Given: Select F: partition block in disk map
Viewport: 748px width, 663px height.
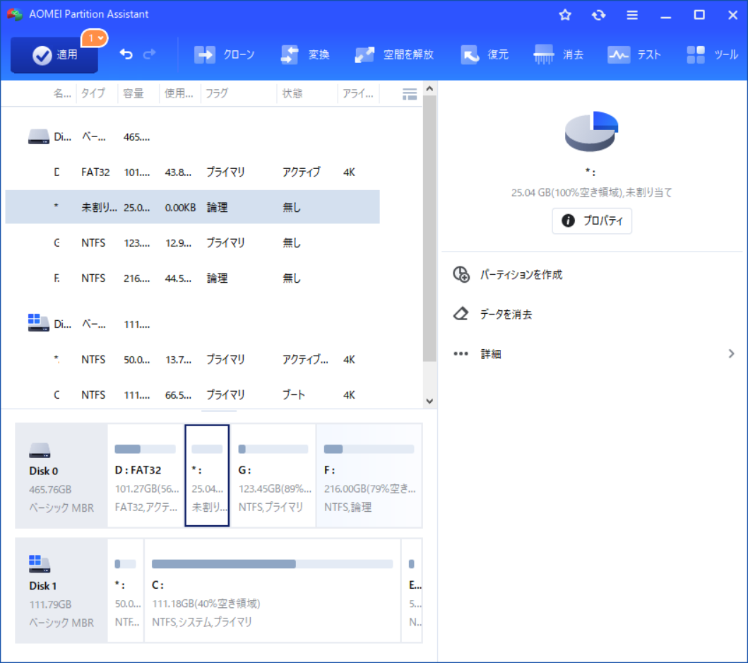Looking at the screenshot, I should (369, 476).
